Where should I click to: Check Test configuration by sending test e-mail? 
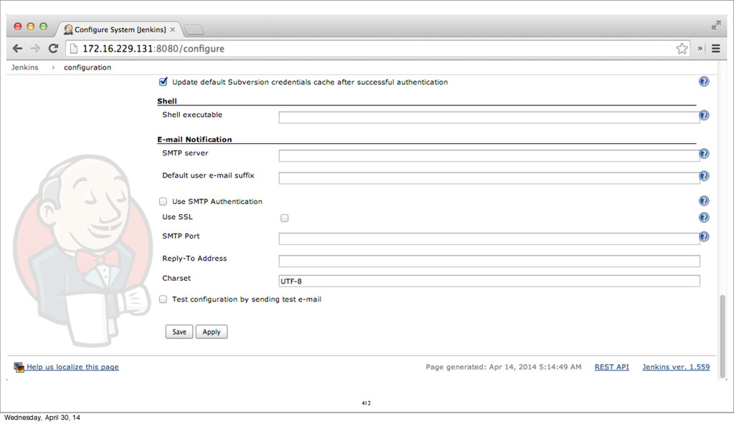pos(163,299)
